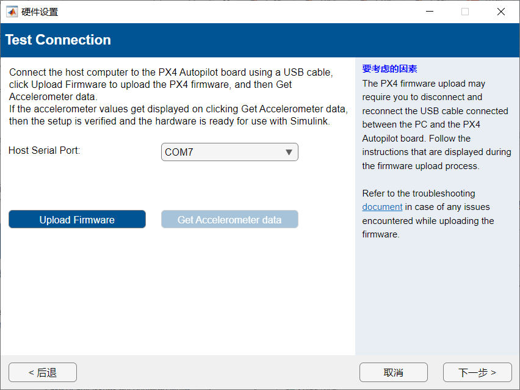This screenshot has width=520, height=390.
Task: Click the 硬件设置 window title text
Action: (40, 12)
